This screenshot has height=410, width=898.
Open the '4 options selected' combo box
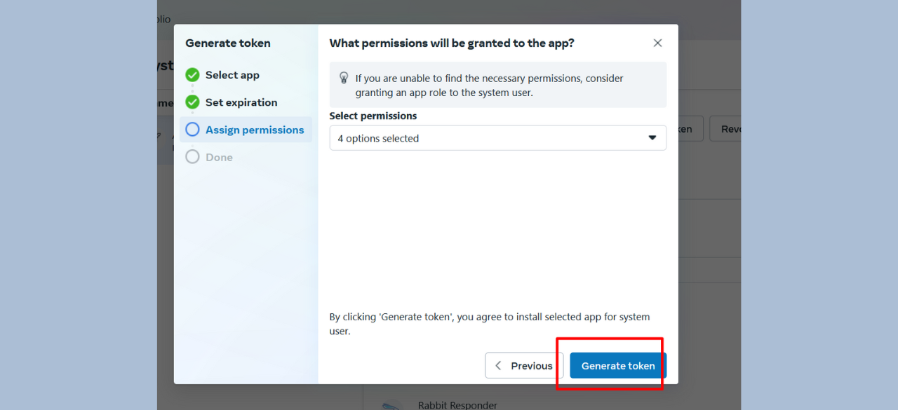point(498,138)
